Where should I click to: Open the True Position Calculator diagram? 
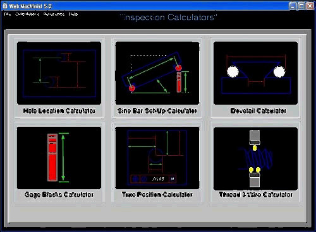[x=157, y=158]
